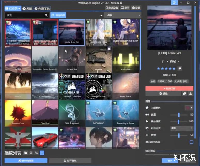Viewport: 200px width, 166px height.
Task: Click the trophy icon on DROWNING thumbnail
Action: pyautogui.click(x=88, y=103)
